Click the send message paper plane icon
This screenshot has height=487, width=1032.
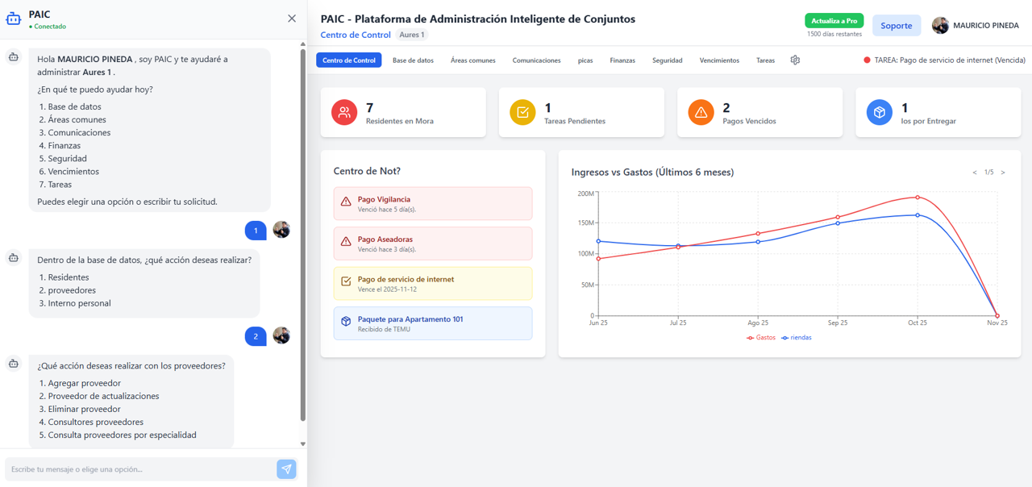[x=286, y=469]
